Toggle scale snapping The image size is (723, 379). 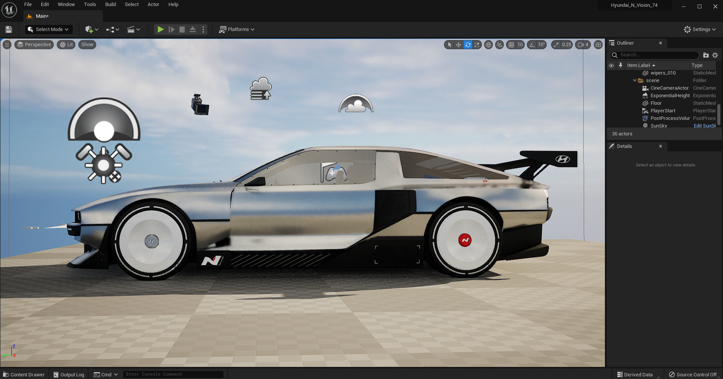pyautogui.click(x=556, y=45)
